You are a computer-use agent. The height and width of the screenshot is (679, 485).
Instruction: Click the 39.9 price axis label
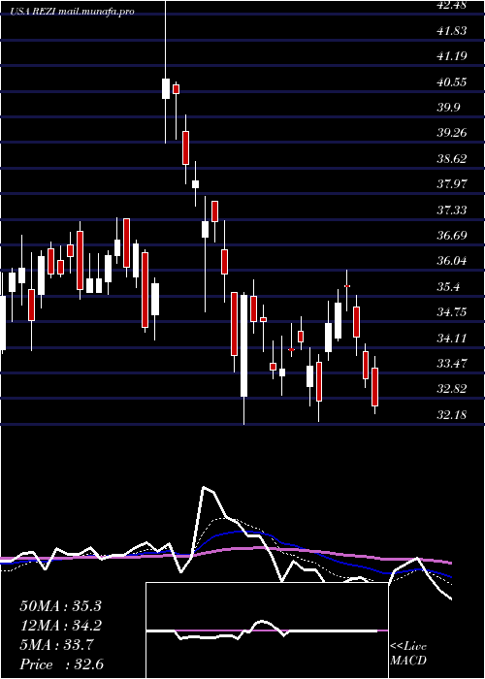coord(448,108)
